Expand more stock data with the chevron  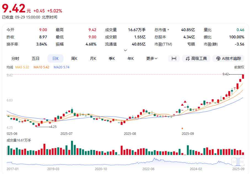pos(126,50)
